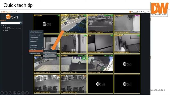Open the Panoramic View submenu
The height and width of the screenshot is (95, 170).
36,47
